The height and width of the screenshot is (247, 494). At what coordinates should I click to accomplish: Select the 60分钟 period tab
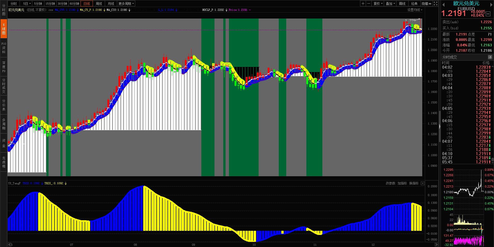(x=74, y=4)
